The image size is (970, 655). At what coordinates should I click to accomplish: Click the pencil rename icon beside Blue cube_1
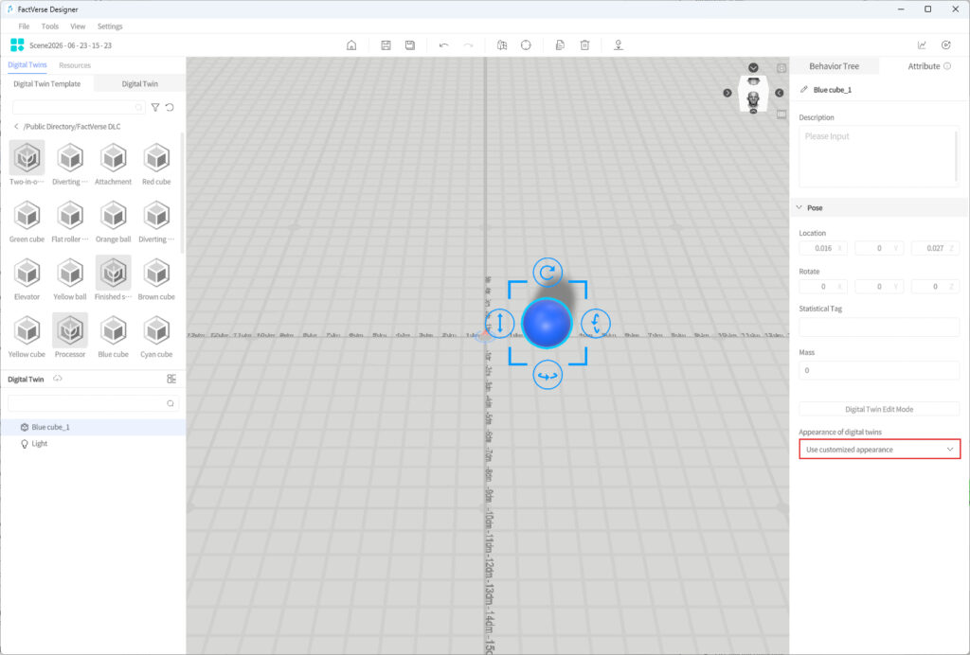tap(803, 90)
